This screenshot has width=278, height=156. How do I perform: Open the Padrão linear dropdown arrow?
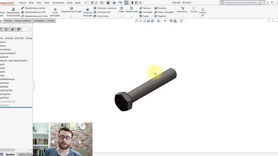[x=132, y=16]
